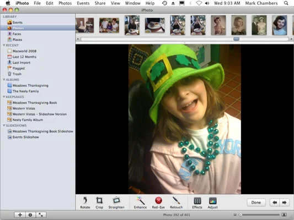Choose the Retouch brush
Viewport: 294px width, 220px height.
[177, 202]
